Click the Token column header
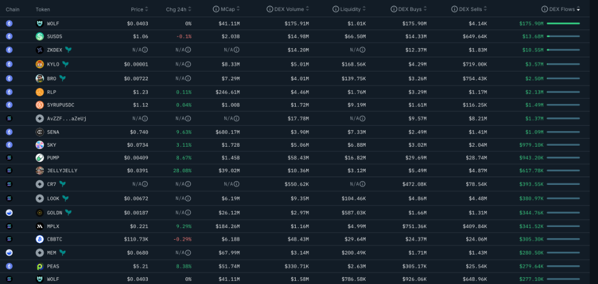 point(43,9)
